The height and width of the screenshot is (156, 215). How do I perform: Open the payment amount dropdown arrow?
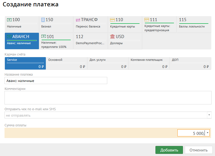[x=207, y=133]
